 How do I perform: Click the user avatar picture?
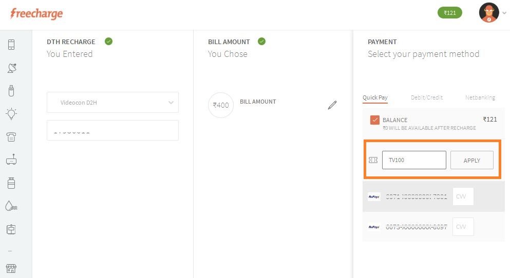(x=489, y=13)
